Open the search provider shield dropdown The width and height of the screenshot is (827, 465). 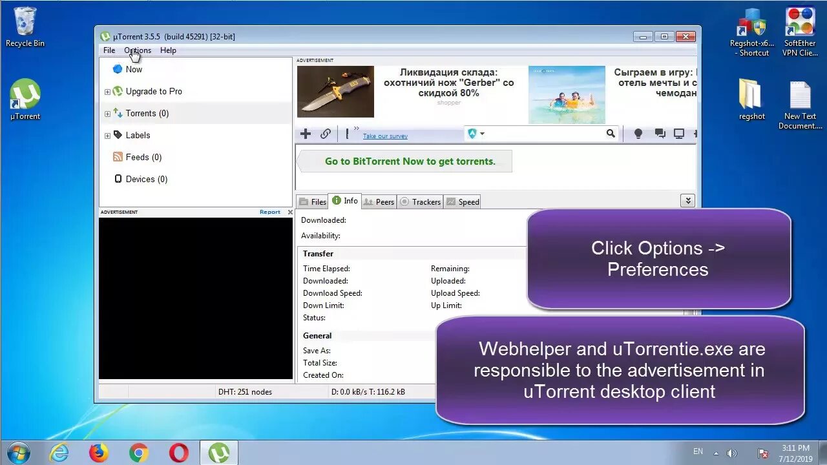pyautogui.click(x=476, y=134)
